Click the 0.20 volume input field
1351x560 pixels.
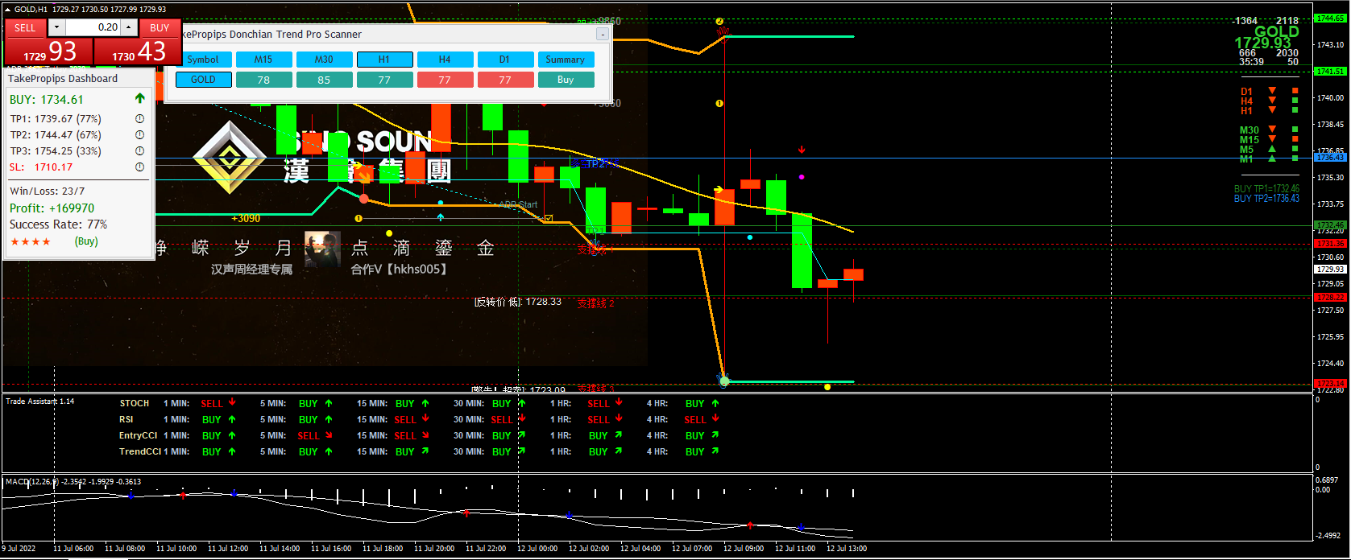click(x=93, y=27)
